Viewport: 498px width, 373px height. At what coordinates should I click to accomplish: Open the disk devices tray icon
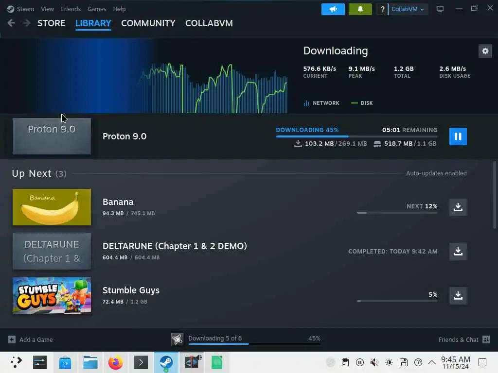coord(403,362)
